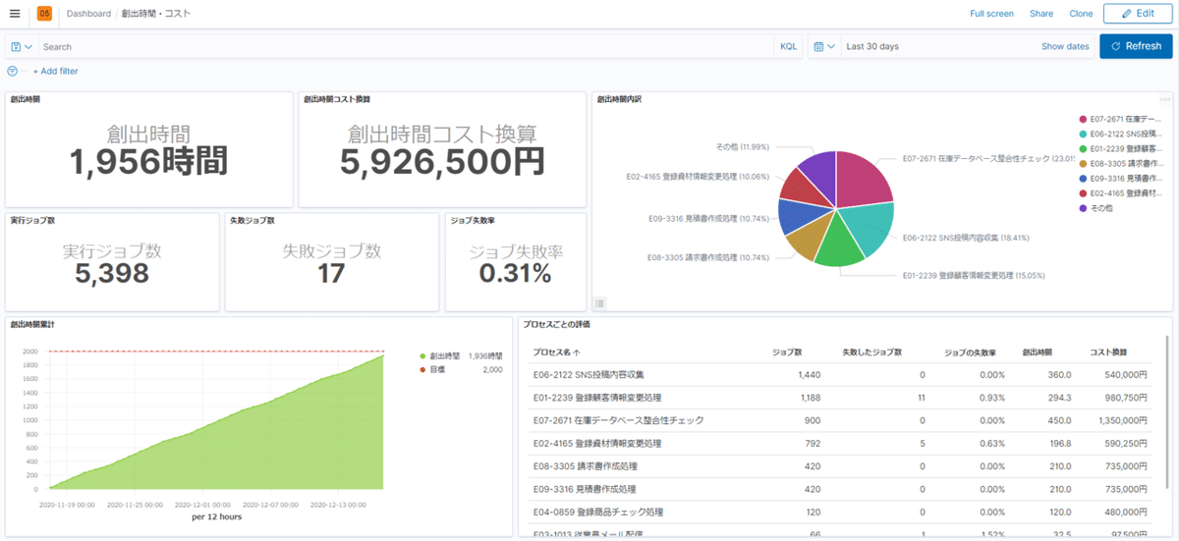Image resolution: width=1179 pixels, height=541 pixels.
Task: Sort table by ジョブ数 column header
Action: coord(788,351)
